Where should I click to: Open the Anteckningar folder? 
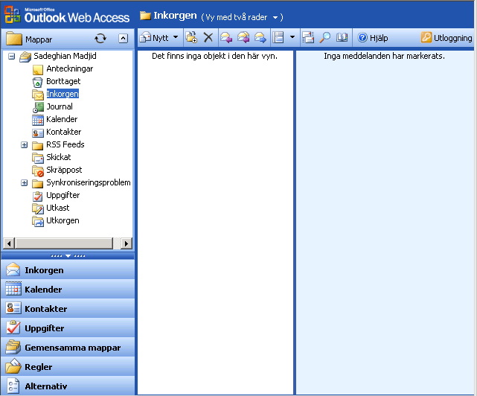click(x=70, y=68)
